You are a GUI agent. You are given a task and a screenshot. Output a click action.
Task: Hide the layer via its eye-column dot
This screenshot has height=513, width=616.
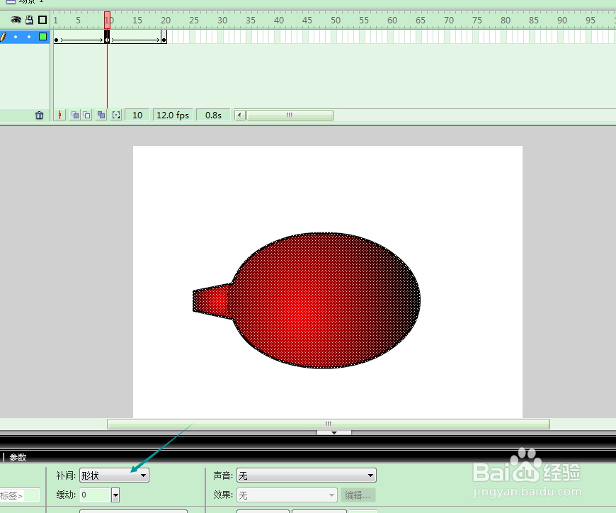point(16,37)
